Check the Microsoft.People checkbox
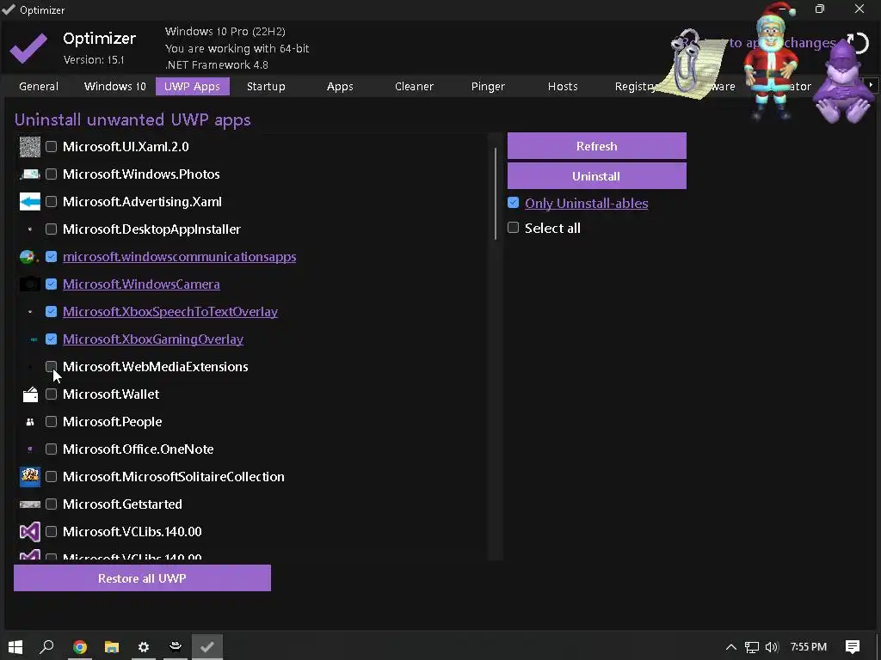881x660 pixels. point(51,421)
